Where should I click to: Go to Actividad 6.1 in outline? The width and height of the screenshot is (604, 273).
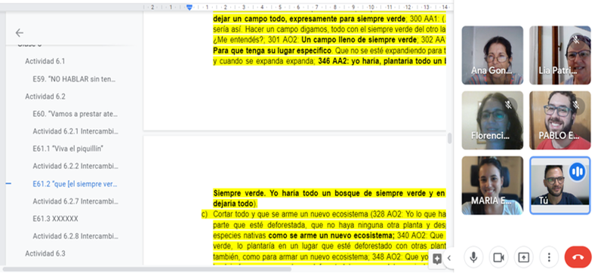click(45, 61)
